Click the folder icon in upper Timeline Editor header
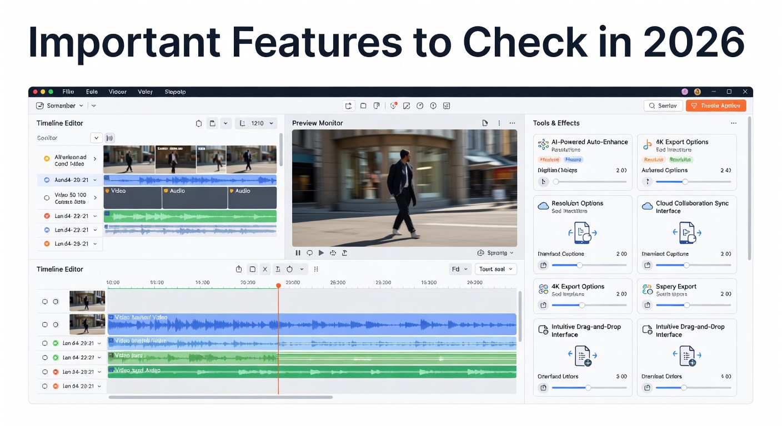This screenshot has height=426, width=782. click(212, 123)
